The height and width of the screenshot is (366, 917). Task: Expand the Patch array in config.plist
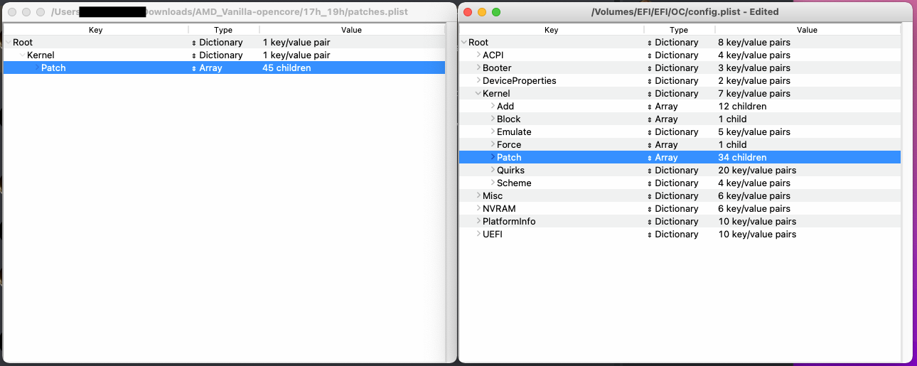pos(493,158)
